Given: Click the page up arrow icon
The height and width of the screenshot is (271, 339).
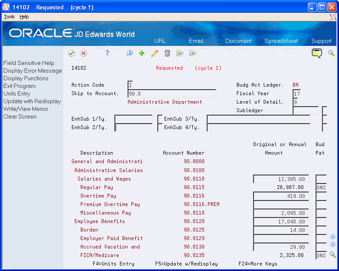Looking at the screenshot, I should point(333,237).
